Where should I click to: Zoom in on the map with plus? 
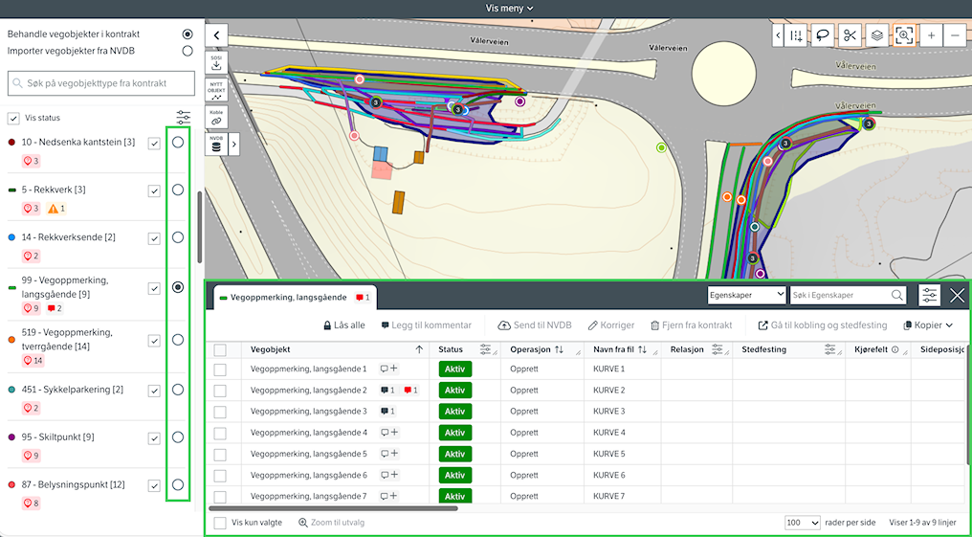[931, 35]
